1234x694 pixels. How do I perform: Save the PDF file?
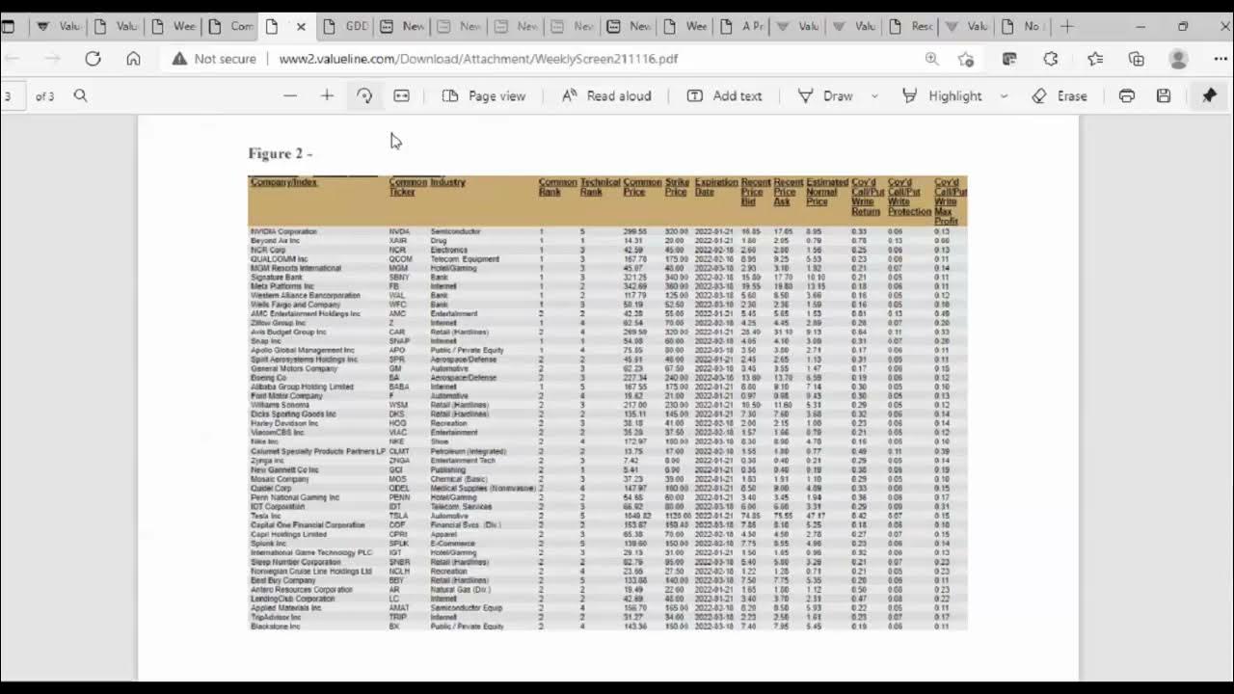[x=1164, y=95]
